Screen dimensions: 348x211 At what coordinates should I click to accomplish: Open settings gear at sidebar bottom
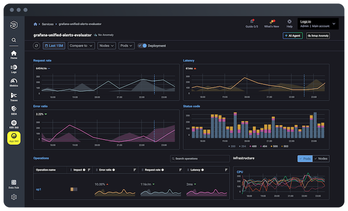pos(14,197)
